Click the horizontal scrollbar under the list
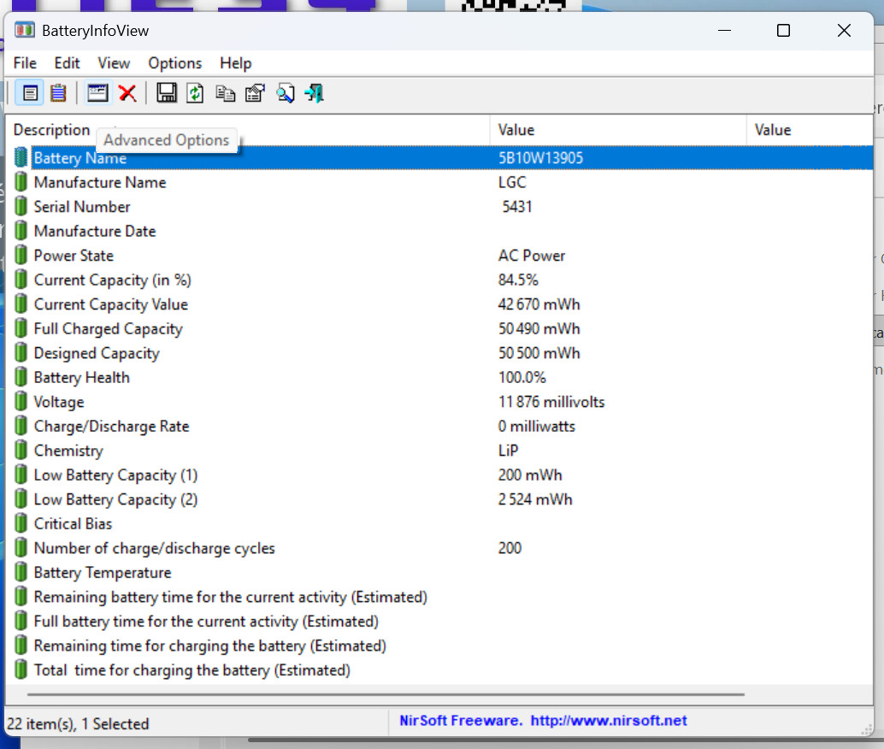The width and height of the screenshot is (884, 749). click(385, 695)
